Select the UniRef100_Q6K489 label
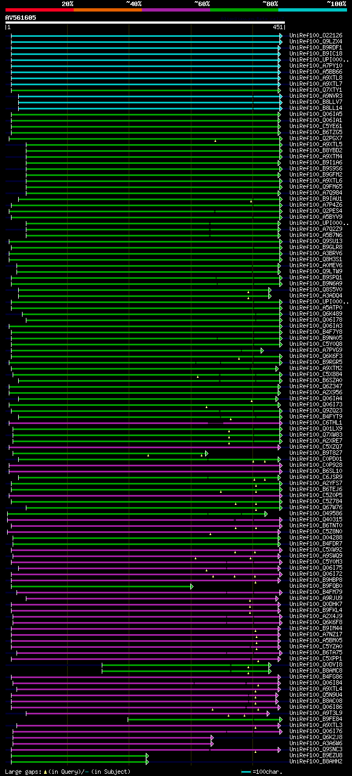352x776 pixels. tap(316, 313)
